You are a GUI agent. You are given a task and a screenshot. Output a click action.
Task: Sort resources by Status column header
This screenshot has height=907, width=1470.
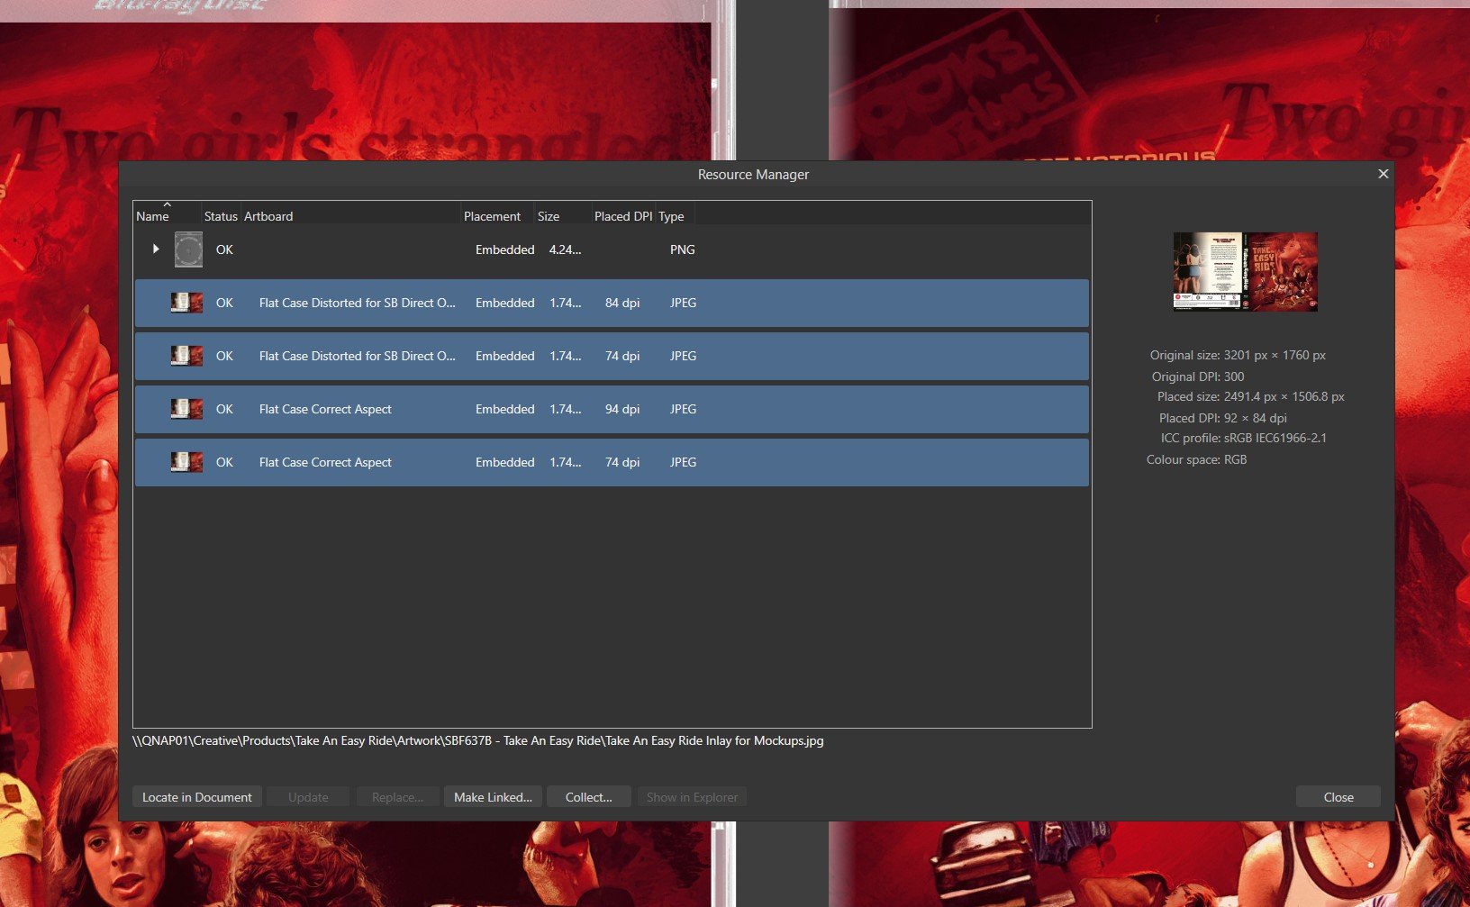(221, 216)
